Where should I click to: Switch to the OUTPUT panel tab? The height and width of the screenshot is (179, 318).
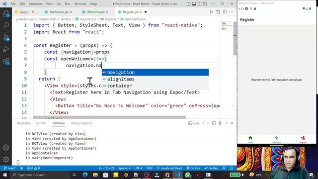pyautogui.click(x=41, y=123)
